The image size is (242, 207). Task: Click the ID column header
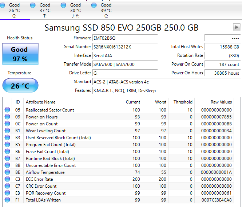[x=17, y=102]
